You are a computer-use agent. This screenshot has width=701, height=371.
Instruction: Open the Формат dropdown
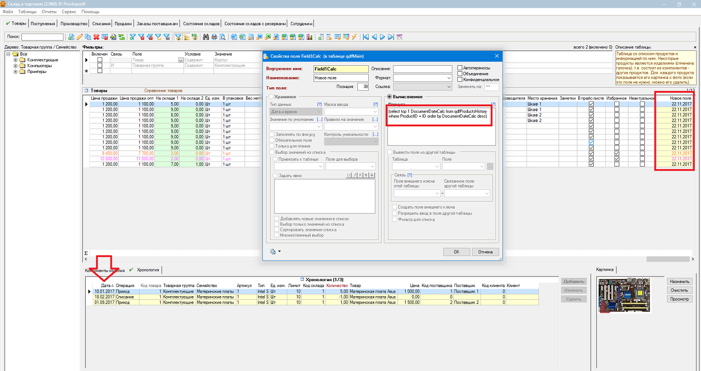point(449,78)
